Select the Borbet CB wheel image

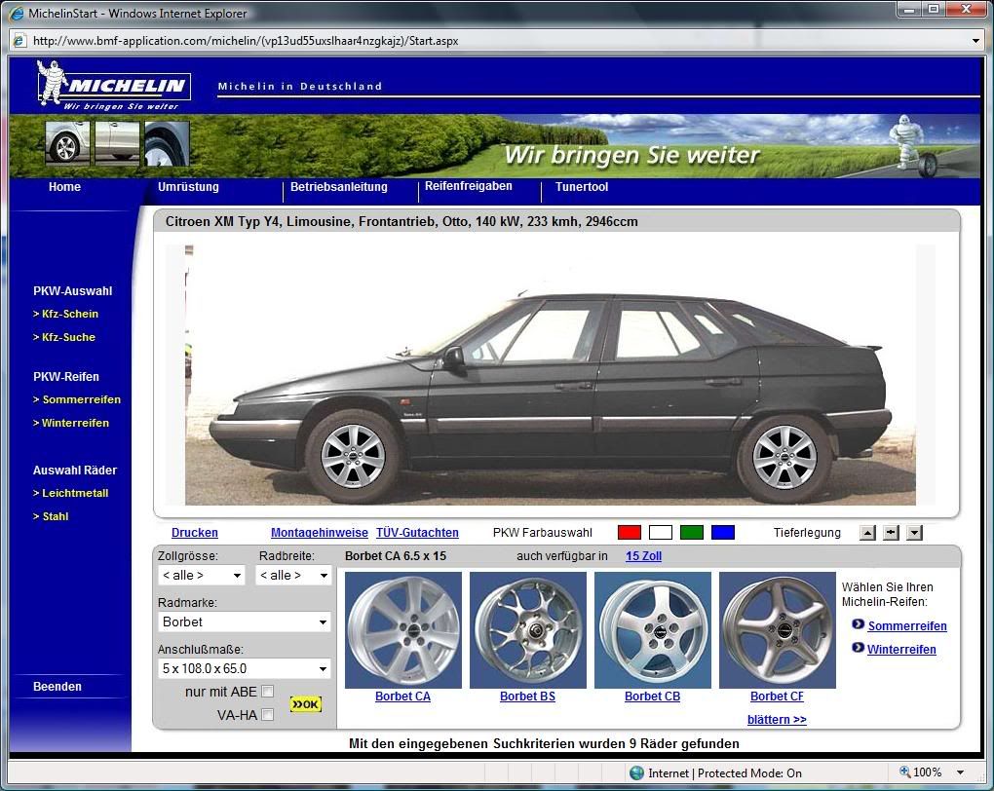pyautogui.click(x=653, y=630)
